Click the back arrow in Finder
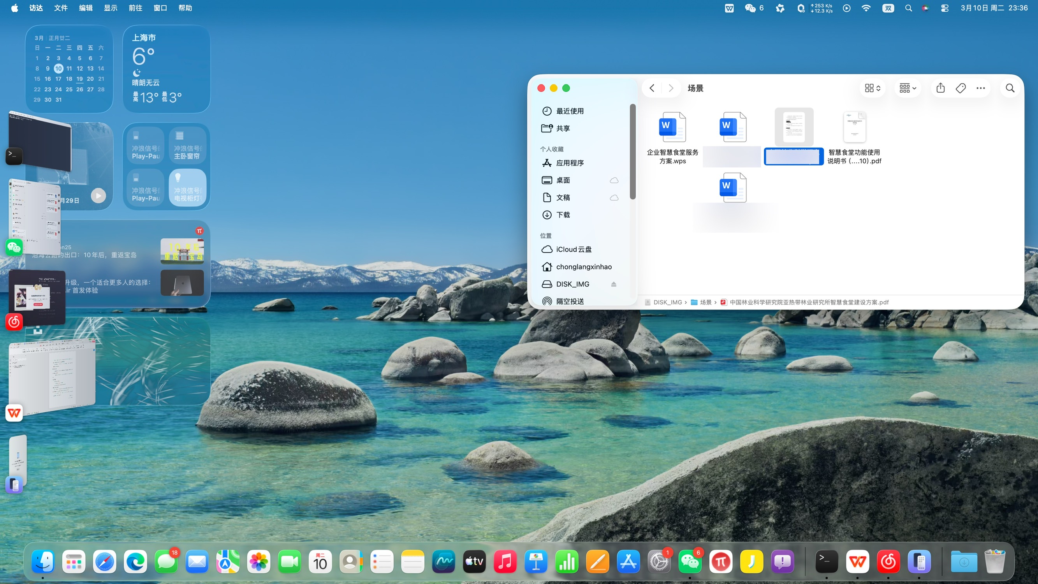 (652, 88)
